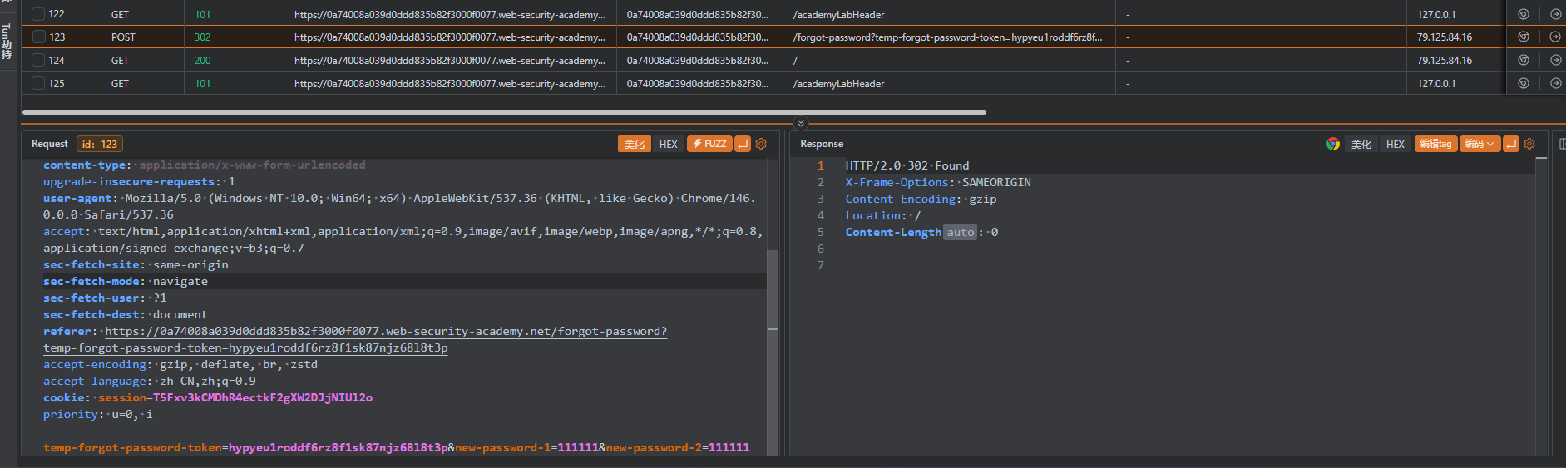The width and height of the screenshot is (1566, 468).
Task: Click the 编辑tag button
Action: tap(1435, 144)
